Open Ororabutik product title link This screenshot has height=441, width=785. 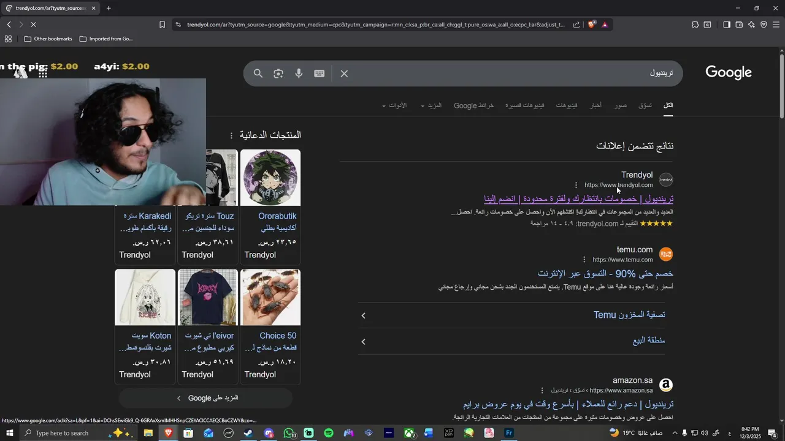(x=277, y=216)
